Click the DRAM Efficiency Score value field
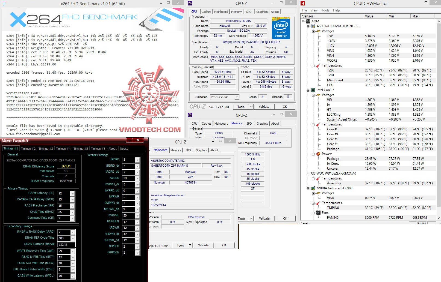Viewport: 441px width, 282px height. tap(66, 166)
